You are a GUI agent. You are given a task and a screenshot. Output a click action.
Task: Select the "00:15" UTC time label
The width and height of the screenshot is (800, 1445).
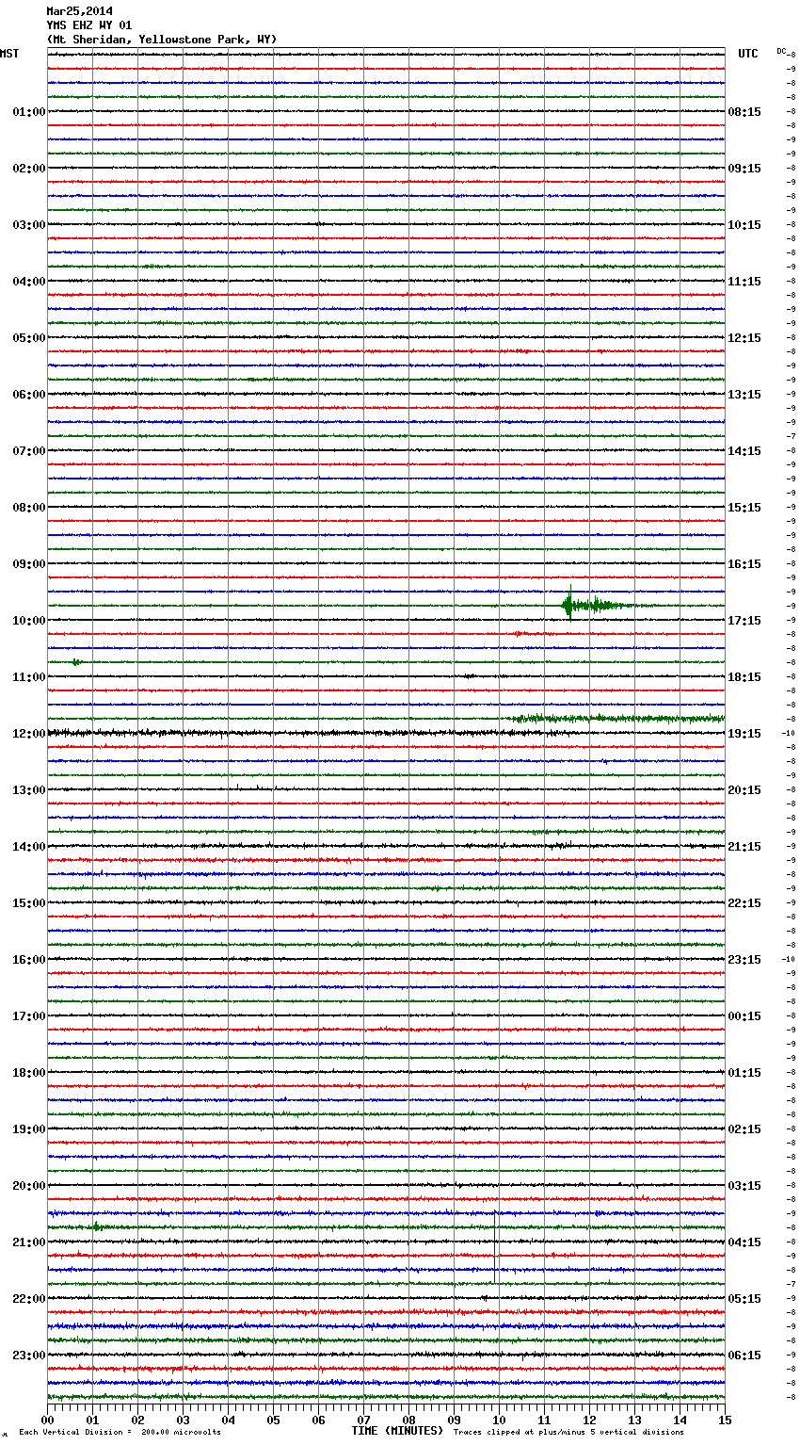coord(744,1016)
